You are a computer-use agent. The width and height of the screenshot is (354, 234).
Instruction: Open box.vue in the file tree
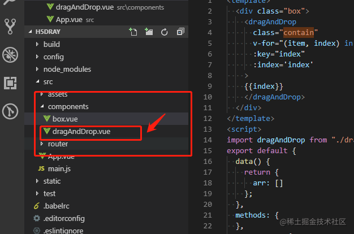106,119
